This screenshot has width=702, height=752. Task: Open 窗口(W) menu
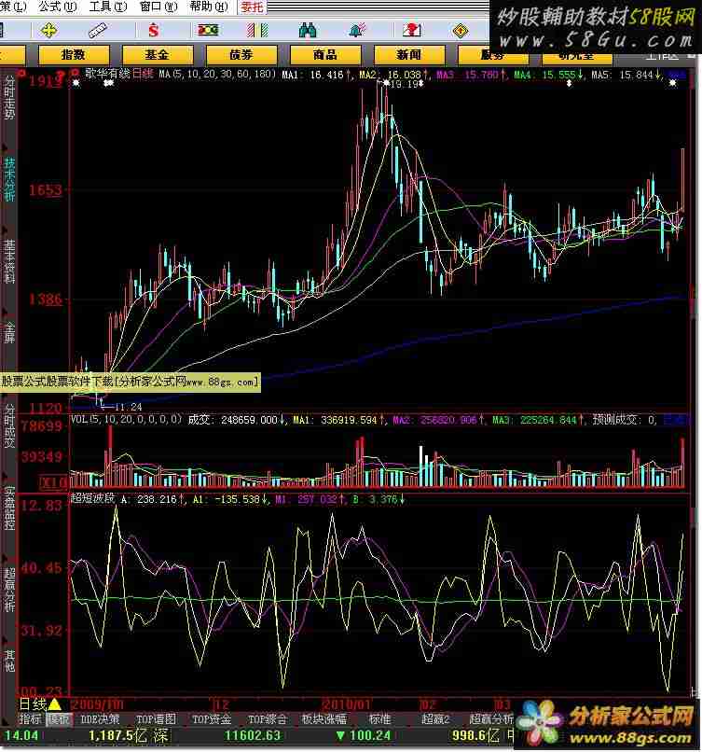pos(158,7)
